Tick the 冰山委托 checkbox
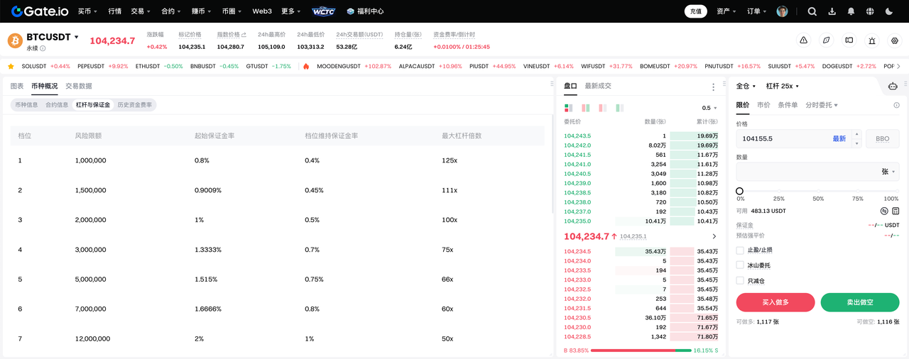Screen dimensions: 909x359 coord(740,265)
